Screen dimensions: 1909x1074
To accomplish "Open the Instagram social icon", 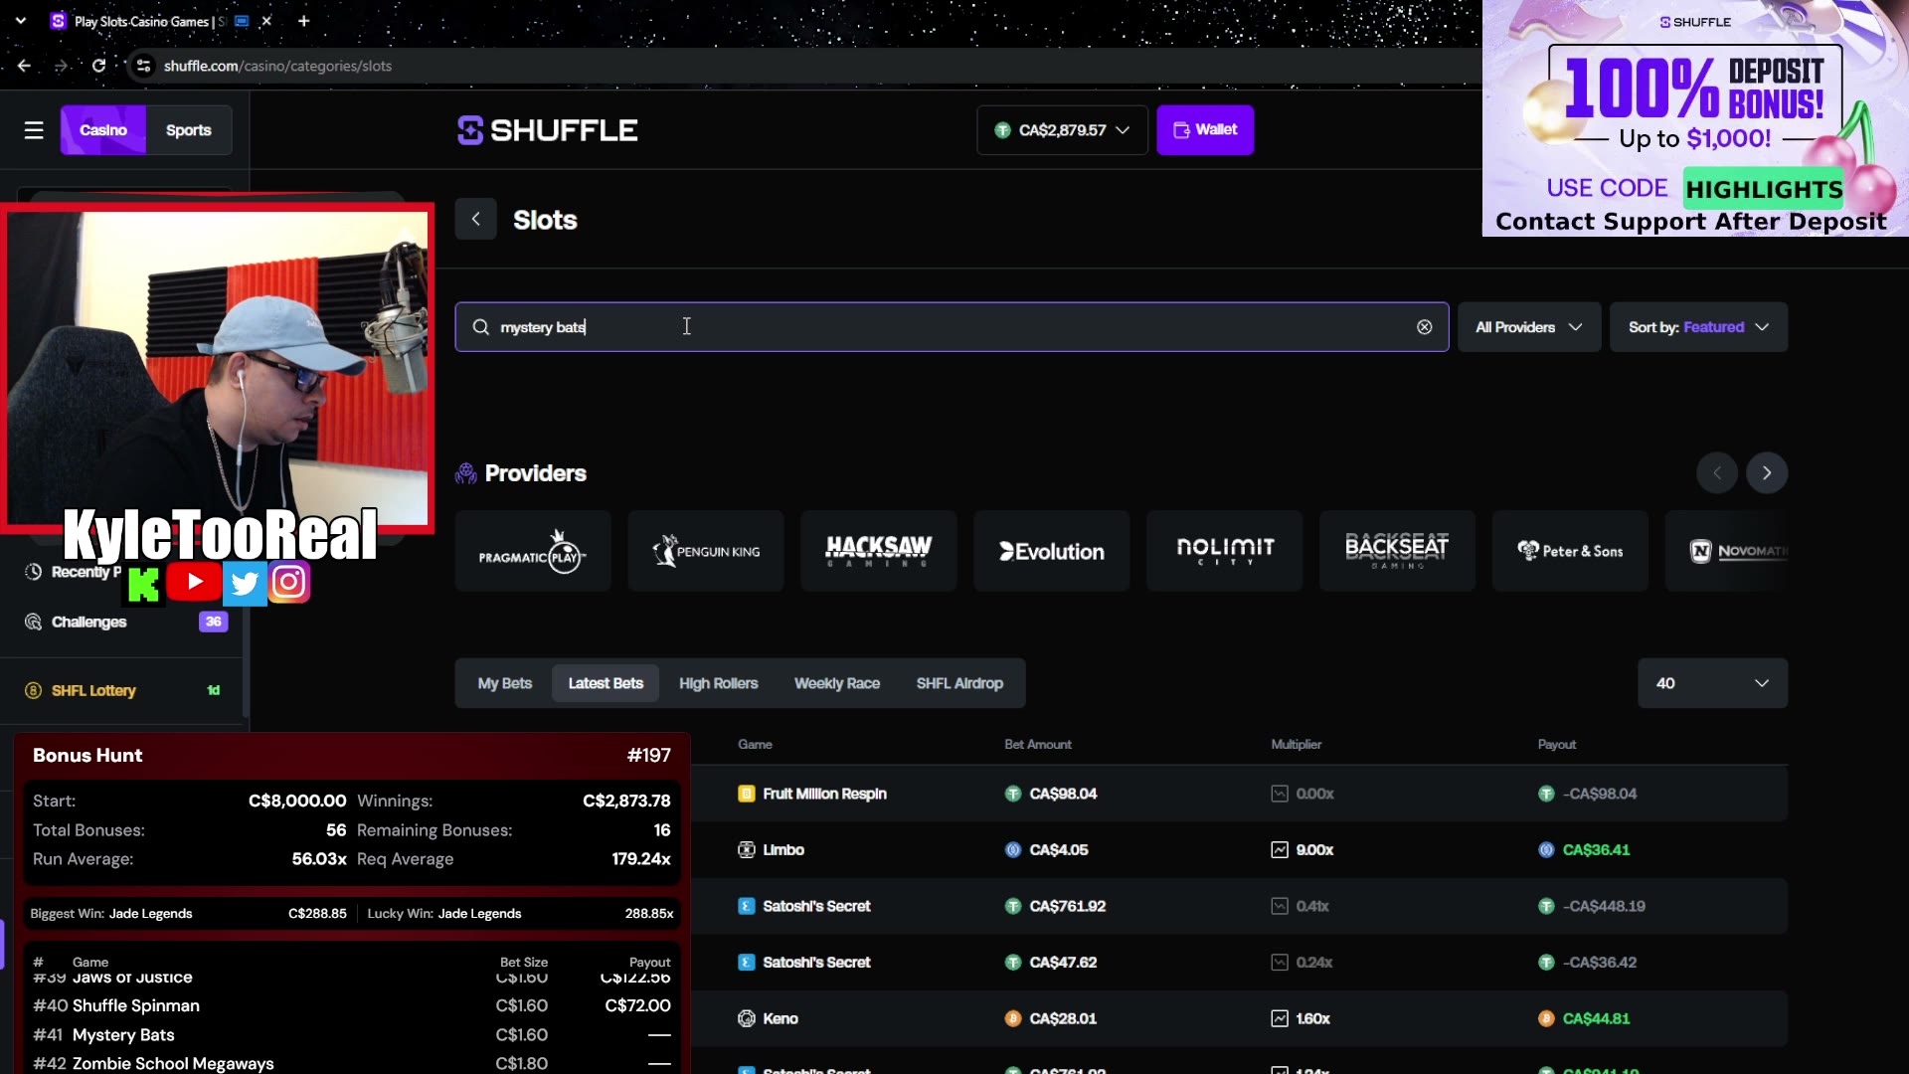I will point(289,582).
